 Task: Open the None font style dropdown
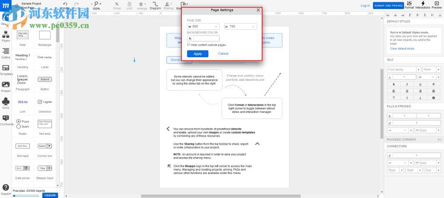(x=432, y=69)
